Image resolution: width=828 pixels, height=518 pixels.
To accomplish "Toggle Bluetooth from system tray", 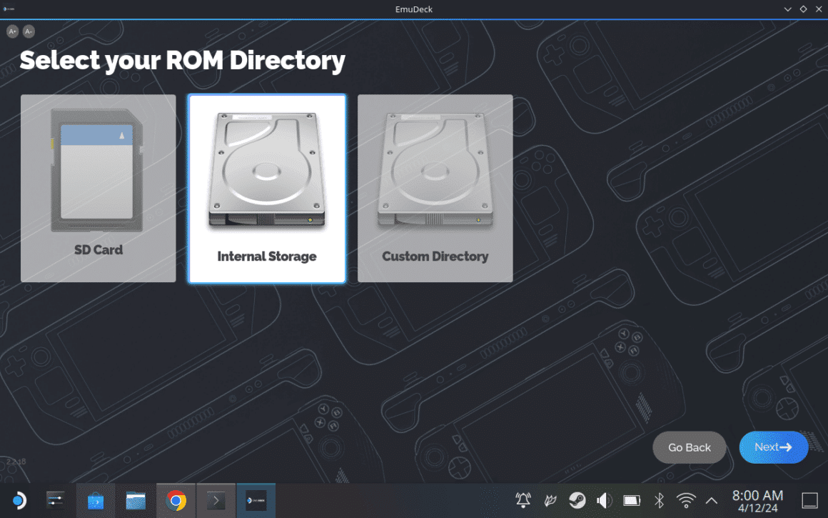I will pos(660,500).
